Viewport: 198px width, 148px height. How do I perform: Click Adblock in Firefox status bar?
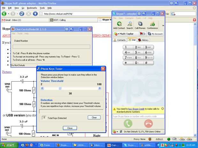[159, 139]
